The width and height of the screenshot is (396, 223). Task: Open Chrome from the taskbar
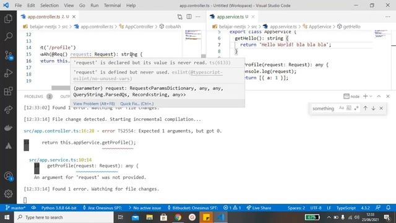pyautogui.click(x=178, y=217)
